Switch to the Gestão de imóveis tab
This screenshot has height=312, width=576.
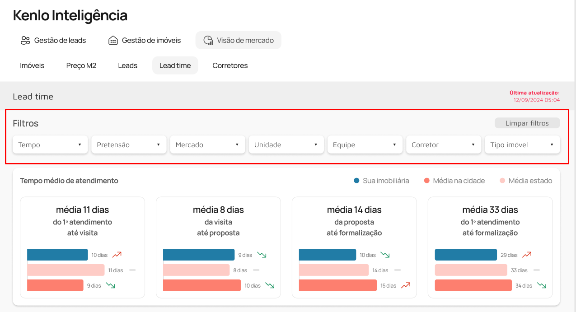(x=145, y=40)
